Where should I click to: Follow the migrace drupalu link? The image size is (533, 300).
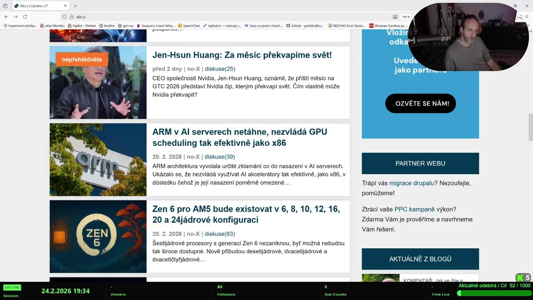[412, 183]
